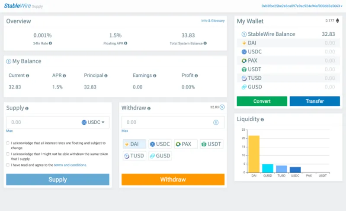Click the StableWire Balance value 32.83

point(328,34)
